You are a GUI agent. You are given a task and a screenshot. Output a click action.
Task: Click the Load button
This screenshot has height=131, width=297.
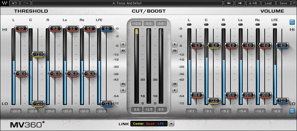268,3
